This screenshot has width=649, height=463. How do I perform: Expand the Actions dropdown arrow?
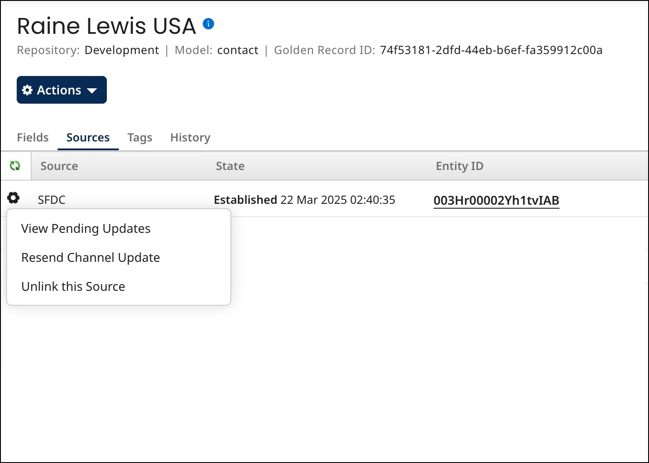92,90
